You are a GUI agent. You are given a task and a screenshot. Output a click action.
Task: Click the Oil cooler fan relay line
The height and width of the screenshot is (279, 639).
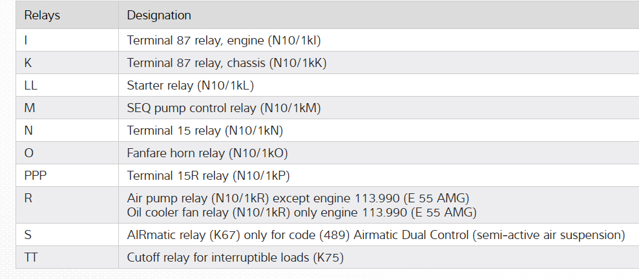[302, 212]
